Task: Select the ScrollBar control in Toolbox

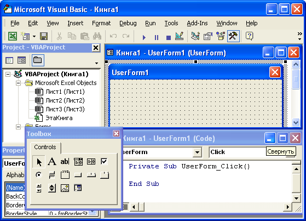Action: click(x=39, y=188)
